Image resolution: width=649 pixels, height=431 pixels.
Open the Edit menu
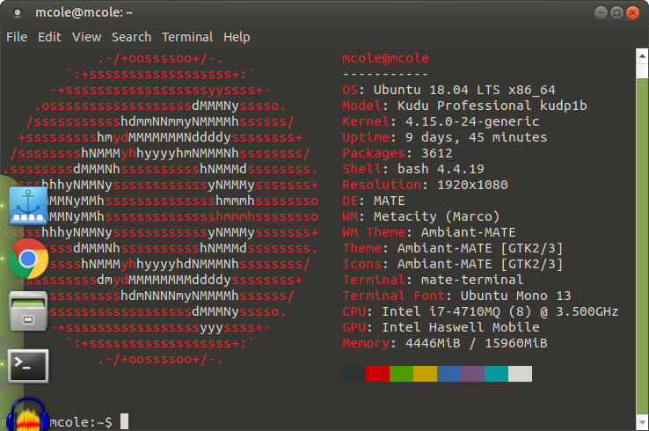coord(49,37)
